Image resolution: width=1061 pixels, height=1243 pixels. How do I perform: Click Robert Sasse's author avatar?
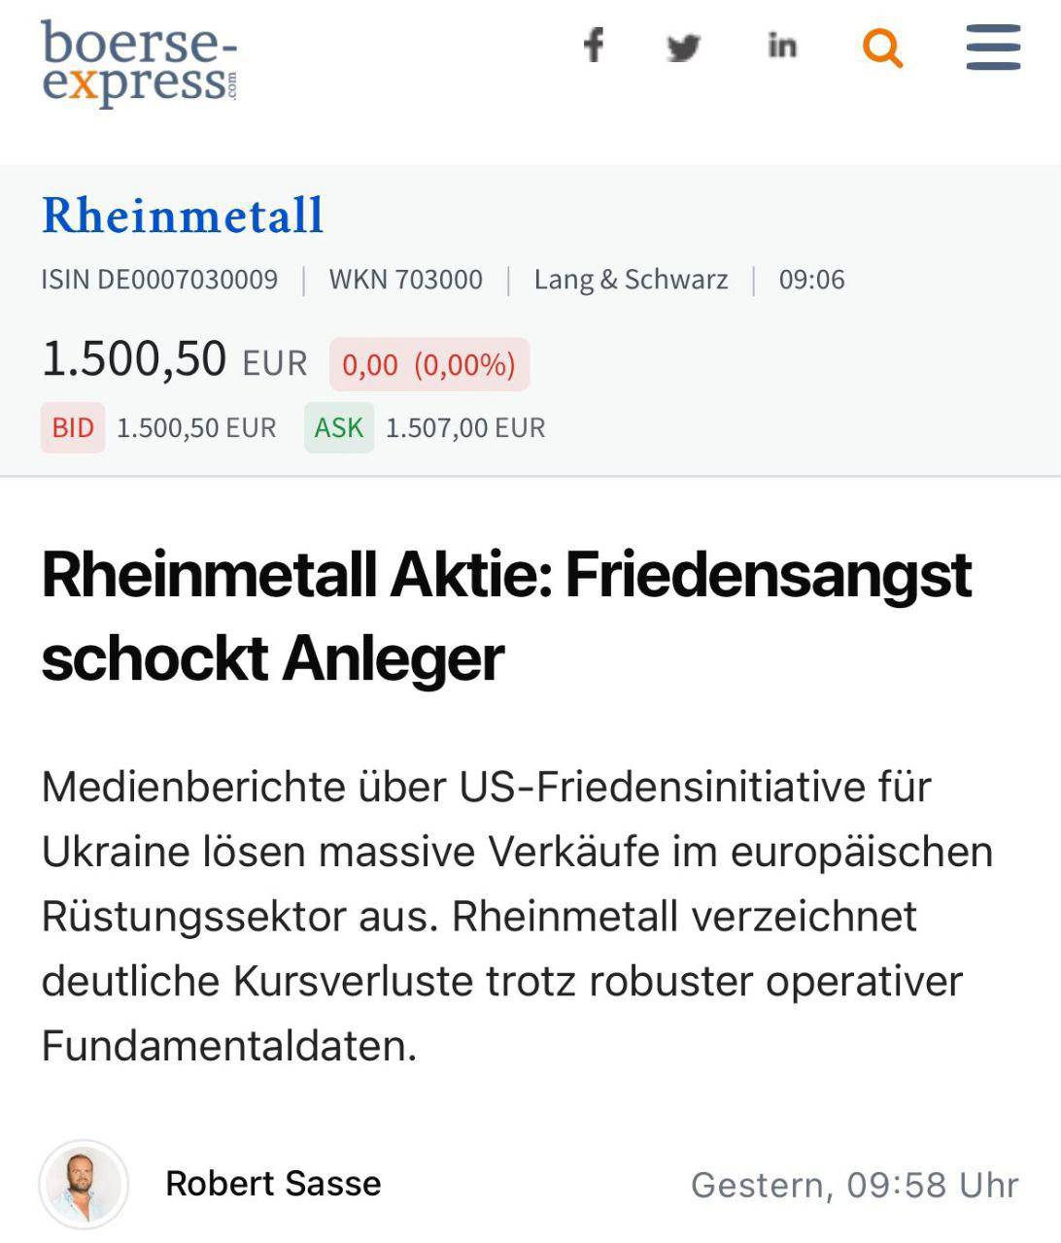(85, 1184)
